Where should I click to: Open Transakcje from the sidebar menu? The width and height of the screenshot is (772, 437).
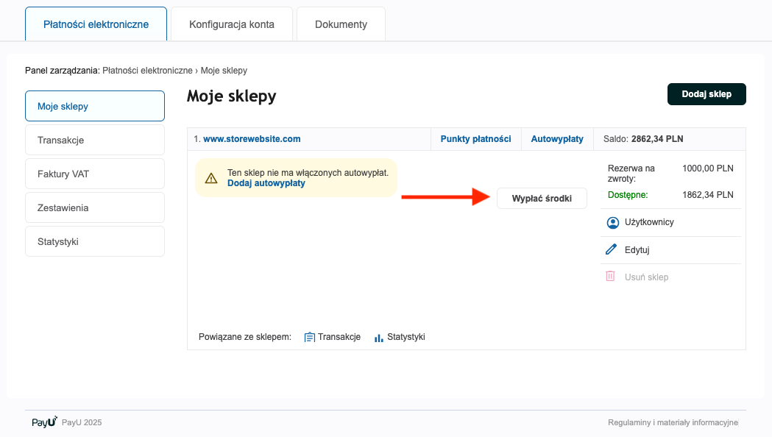tap(95, 140)
